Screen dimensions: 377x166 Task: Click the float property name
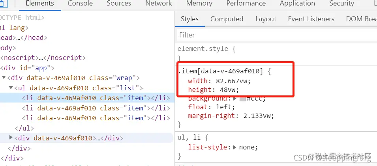tap(198, 107)
